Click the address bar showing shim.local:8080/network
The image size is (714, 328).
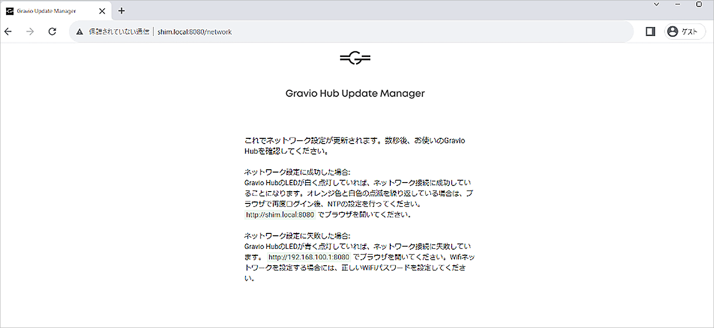point(351,32)
